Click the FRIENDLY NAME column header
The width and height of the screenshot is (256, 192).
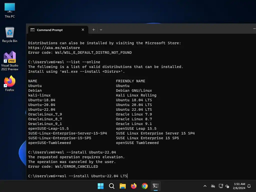[130, 81]
